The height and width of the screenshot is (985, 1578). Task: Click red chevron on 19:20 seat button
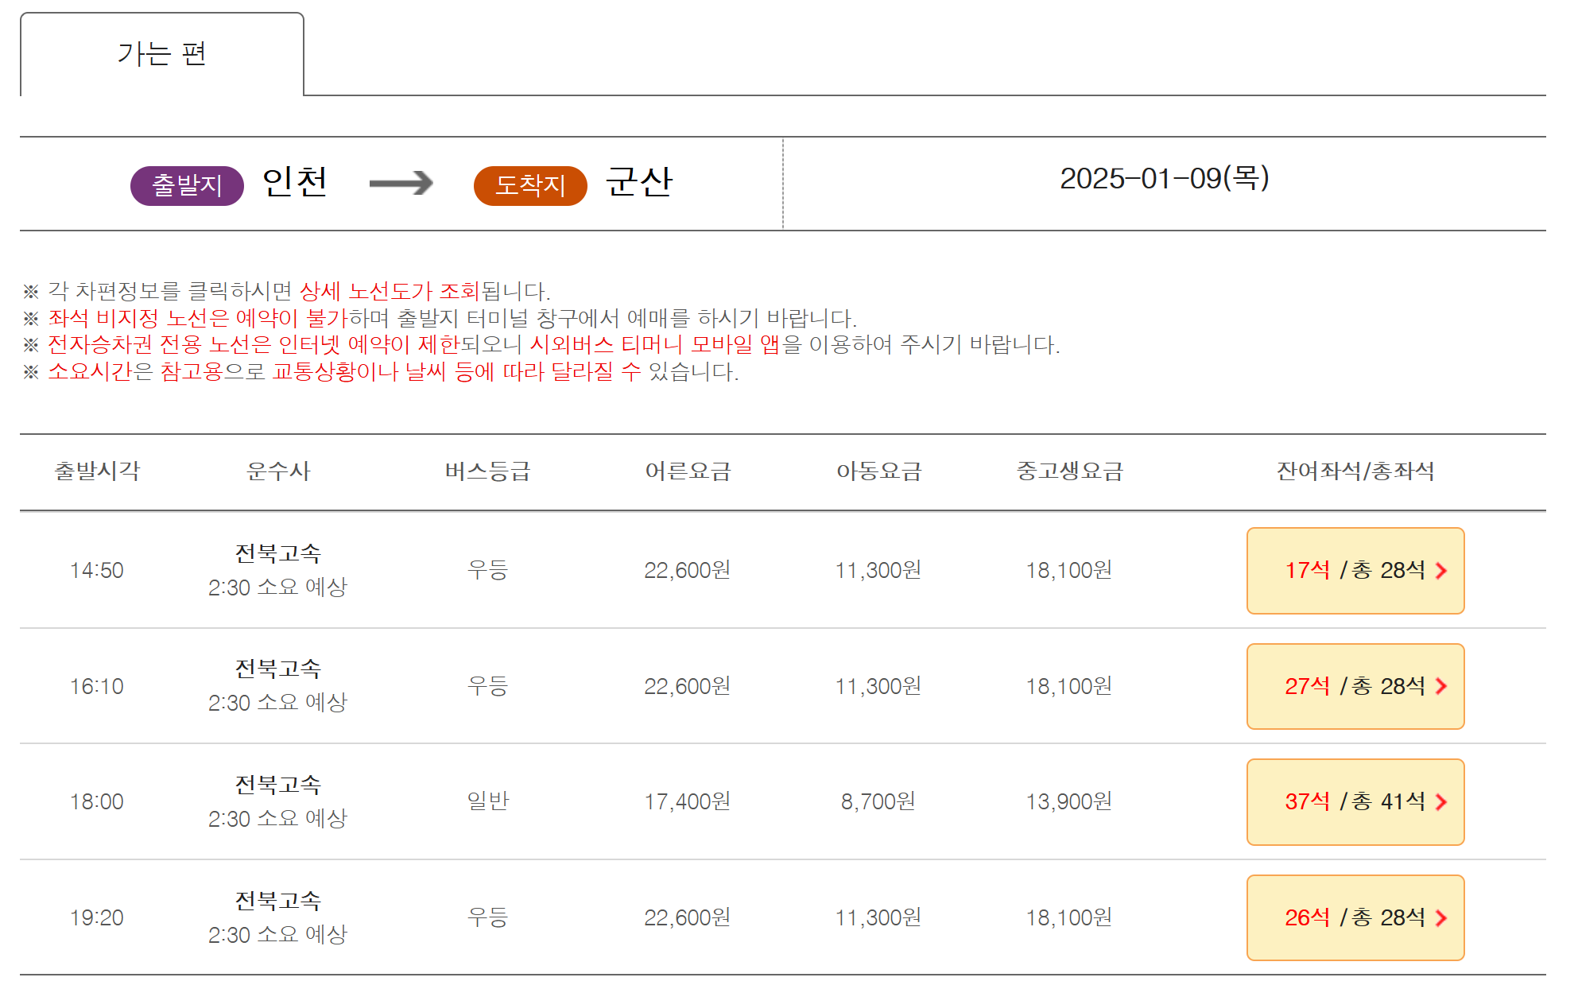click(1440, 918)
